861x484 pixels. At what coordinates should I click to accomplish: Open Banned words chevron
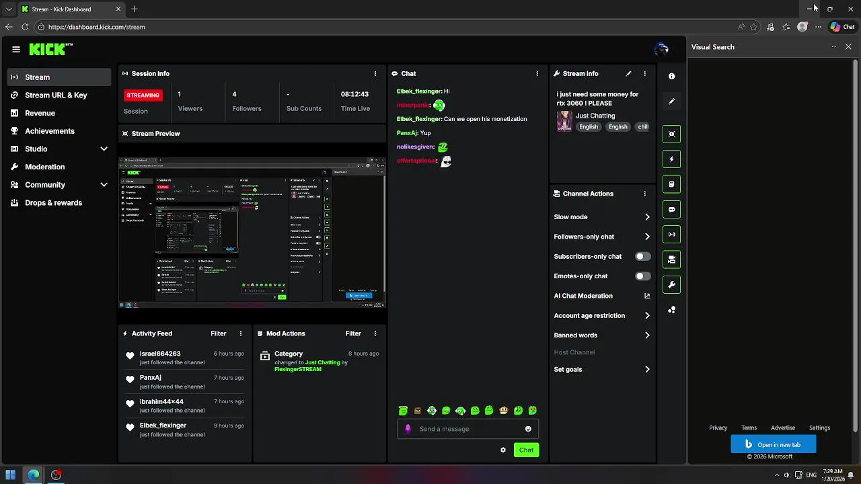coord(647,335)
